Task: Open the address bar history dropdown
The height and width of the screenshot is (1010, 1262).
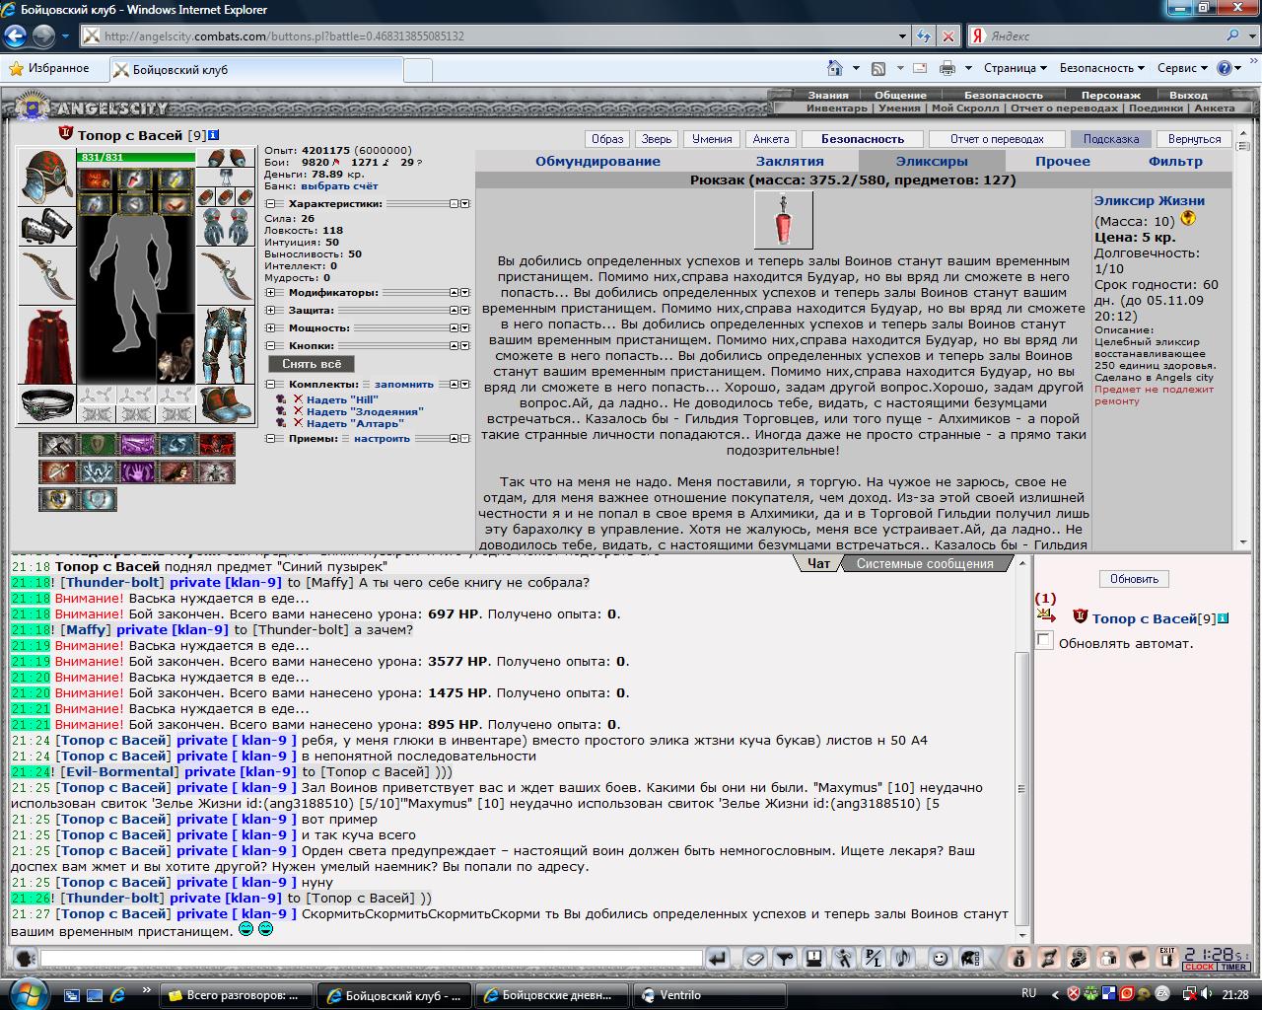Action: coord(903,36)
